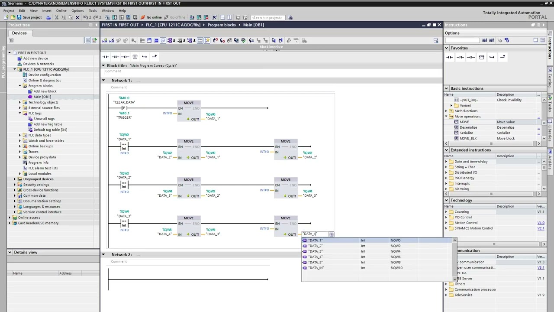Click the print icon in main toolbar
Image resolution: width=554 pixels, height=312 pixels.
pyautogui.click(x=48, y=17)
